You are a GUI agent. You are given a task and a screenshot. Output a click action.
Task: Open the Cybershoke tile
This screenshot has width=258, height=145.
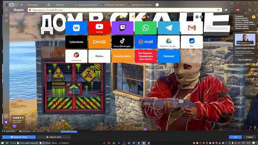pyautogui.click(x=76, y=42)
